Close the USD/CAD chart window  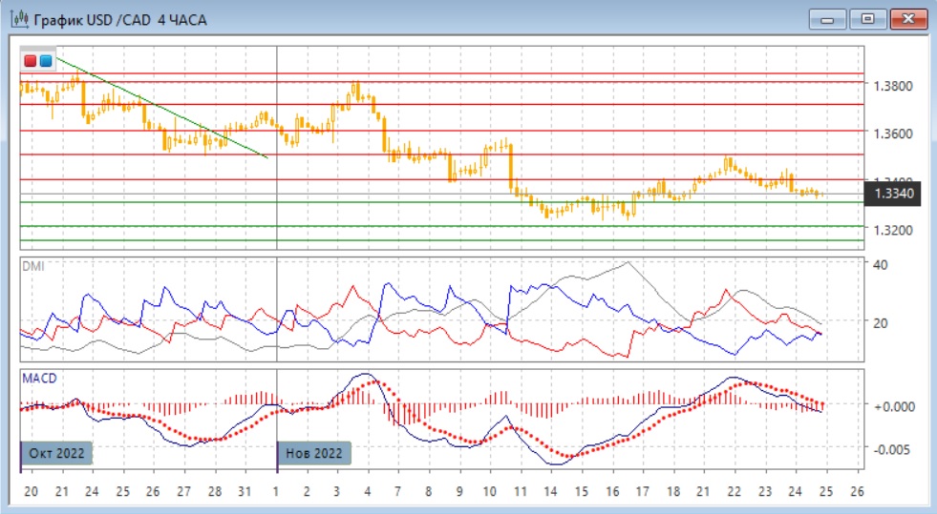coord(908,19)
